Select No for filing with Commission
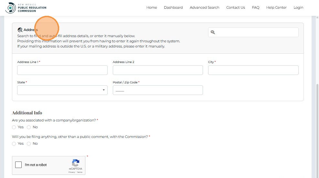 [29, 144]
